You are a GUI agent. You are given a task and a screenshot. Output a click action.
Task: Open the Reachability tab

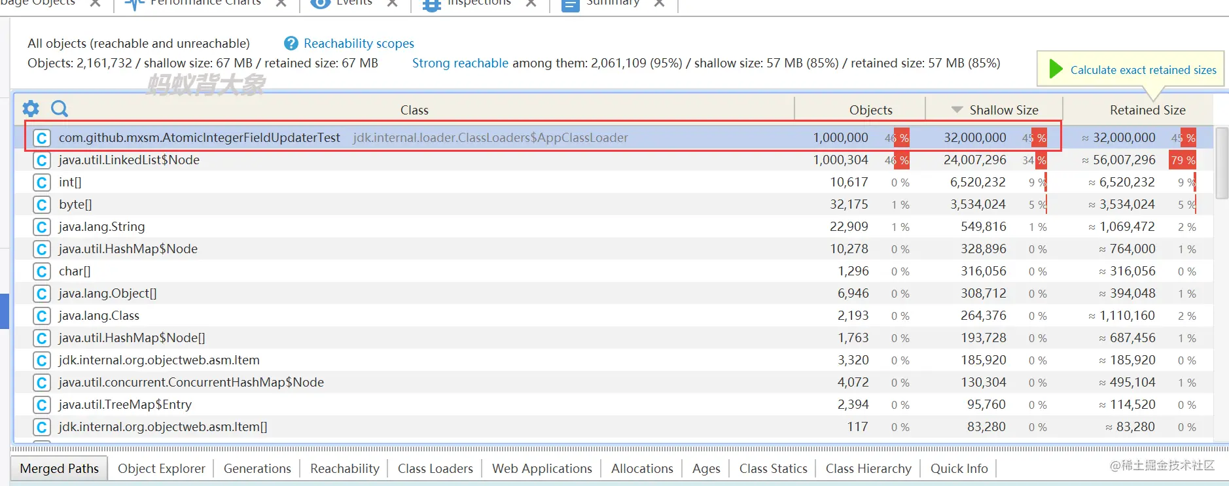(x=345, y=468)
